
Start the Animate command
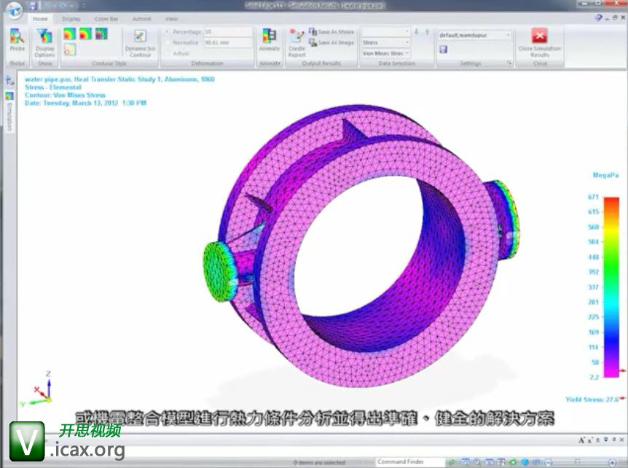pyautogui.click(x=269, y=39)
